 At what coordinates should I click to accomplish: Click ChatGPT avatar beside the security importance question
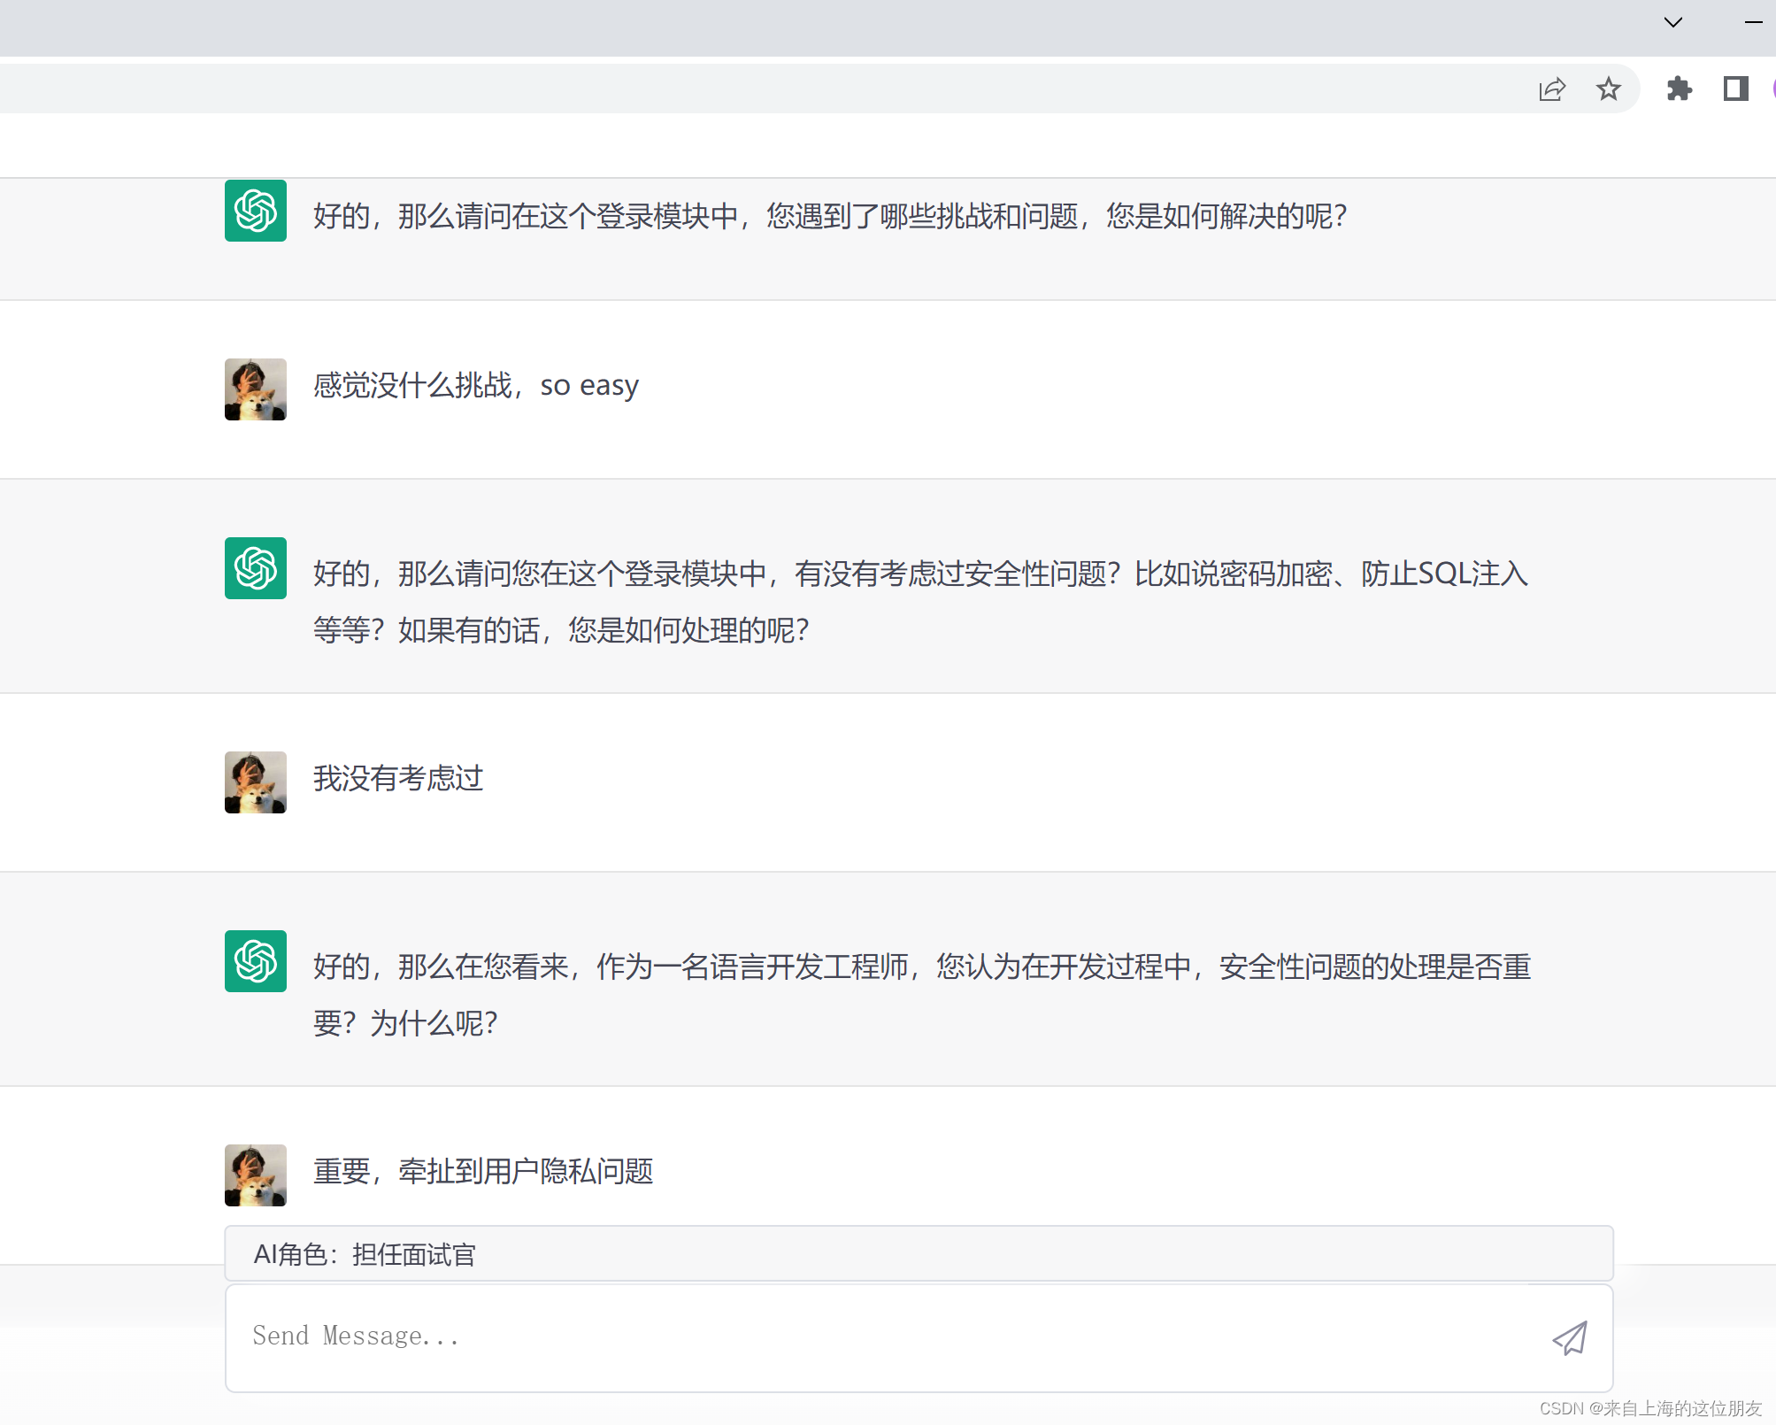[x=255, y=961]
